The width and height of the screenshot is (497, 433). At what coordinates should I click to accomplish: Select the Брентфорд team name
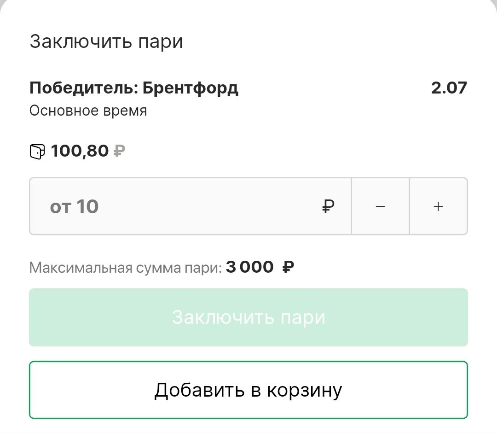(x=191, y=88)
